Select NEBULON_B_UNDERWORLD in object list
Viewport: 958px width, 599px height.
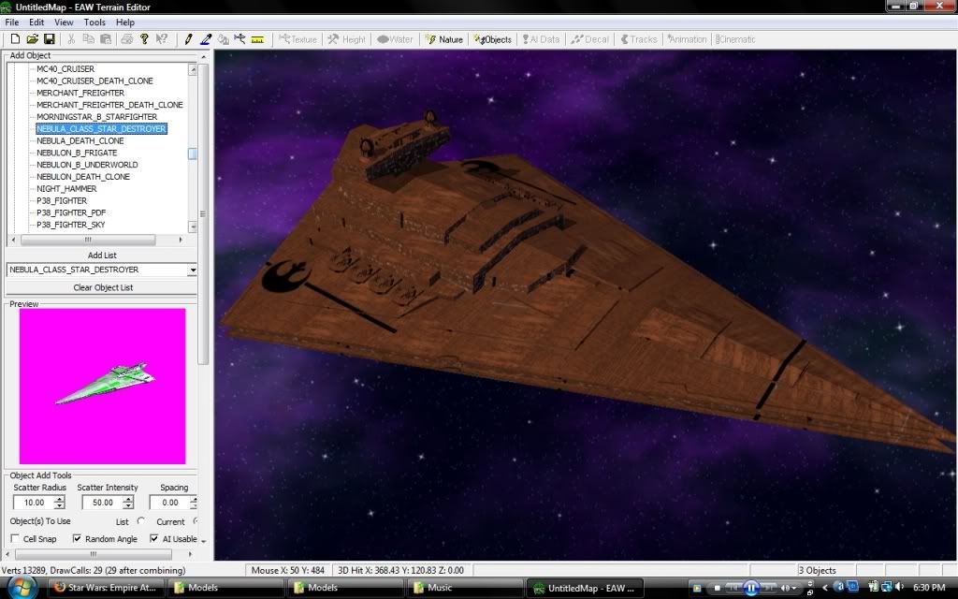point(87,165)
